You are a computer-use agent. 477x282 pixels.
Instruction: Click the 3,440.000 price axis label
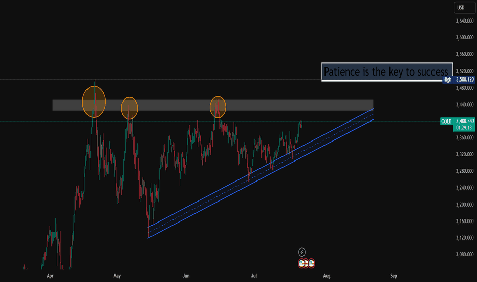(465, 105)
